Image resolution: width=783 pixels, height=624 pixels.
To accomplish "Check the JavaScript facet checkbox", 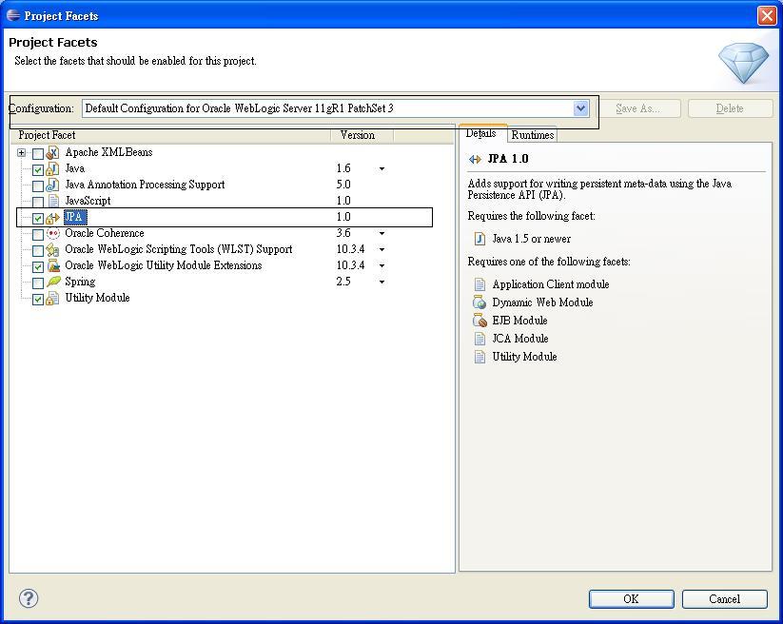I will point(38,202).
